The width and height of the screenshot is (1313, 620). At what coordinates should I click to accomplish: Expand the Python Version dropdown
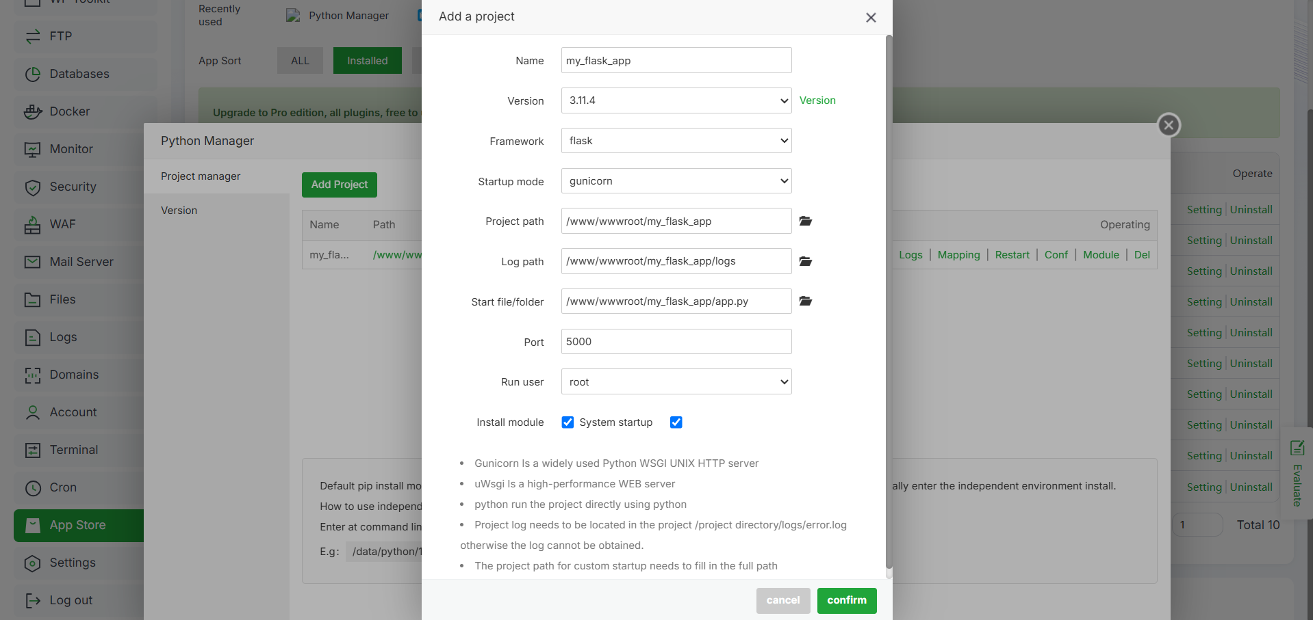pos(676,100)
